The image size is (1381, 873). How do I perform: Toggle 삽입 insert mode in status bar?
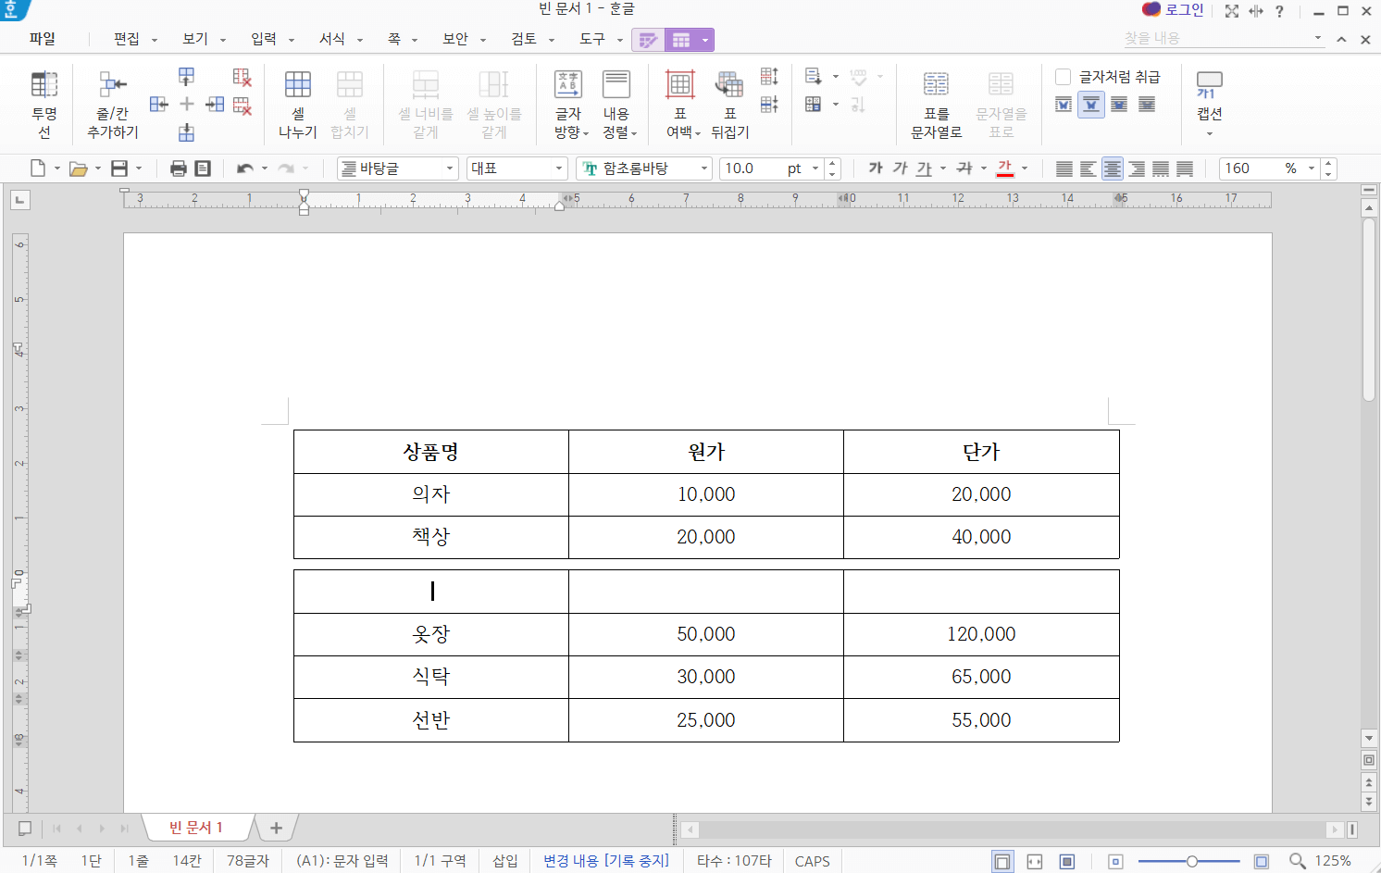coord(505,861)
